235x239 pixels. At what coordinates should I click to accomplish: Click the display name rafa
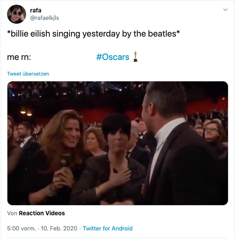(35, 11)
